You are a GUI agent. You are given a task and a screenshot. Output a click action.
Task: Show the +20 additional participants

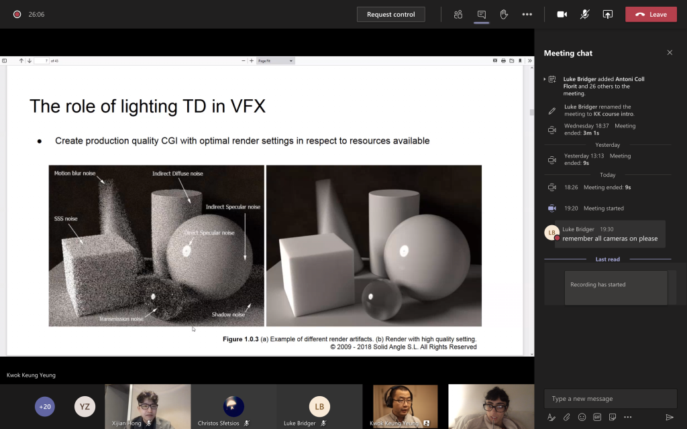(x=45, y=406)
